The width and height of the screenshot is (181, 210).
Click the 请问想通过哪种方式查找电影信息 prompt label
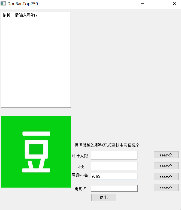click(x=107, y=145)
